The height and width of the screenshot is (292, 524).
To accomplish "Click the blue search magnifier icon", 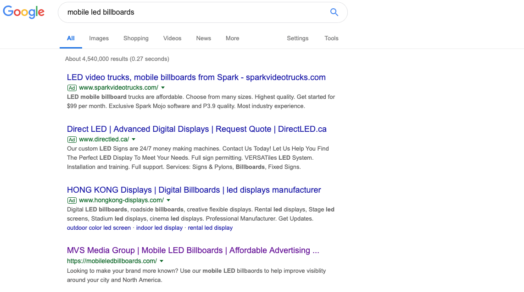I will 334,12.
